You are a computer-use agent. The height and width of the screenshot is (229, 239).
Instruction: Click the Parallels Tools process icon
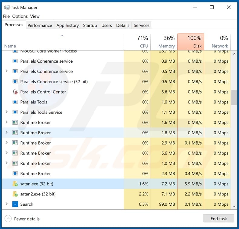15,102
